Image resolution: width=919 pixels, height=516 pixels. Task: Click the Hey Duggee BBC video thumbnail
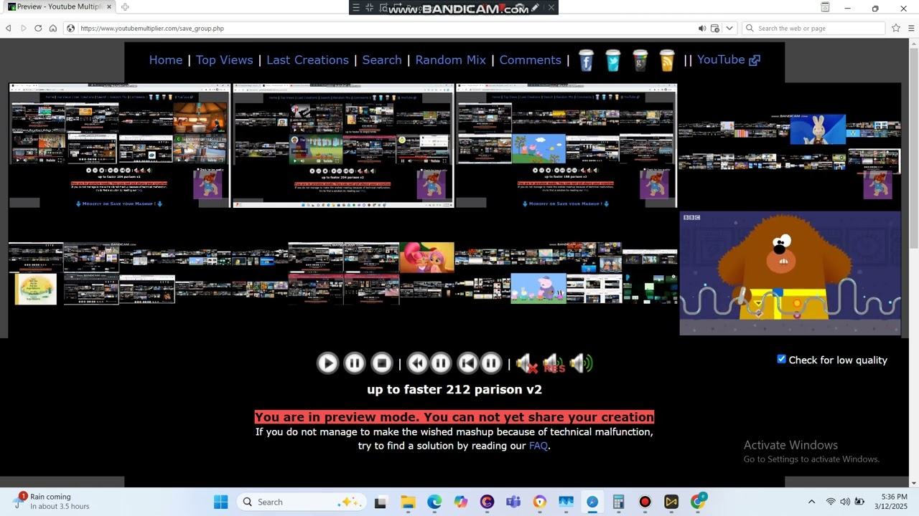(790, 273)
